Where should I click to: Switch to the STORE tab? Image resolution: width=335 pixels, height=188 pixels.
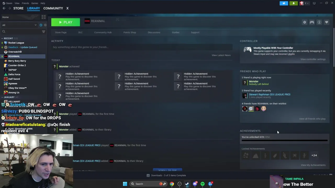[x=18, y=8]
